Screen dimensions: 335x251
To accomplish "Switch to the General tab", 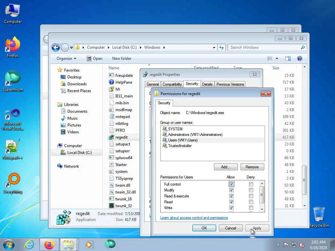I will 152,84.
